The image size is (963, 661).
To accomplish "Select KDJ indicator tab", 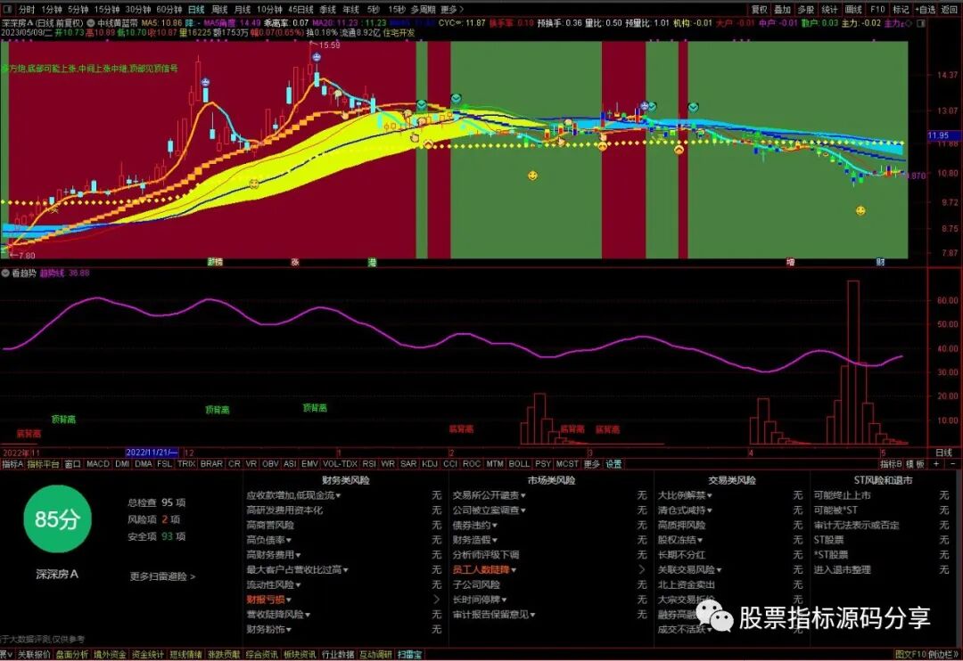I will point(429,464).
